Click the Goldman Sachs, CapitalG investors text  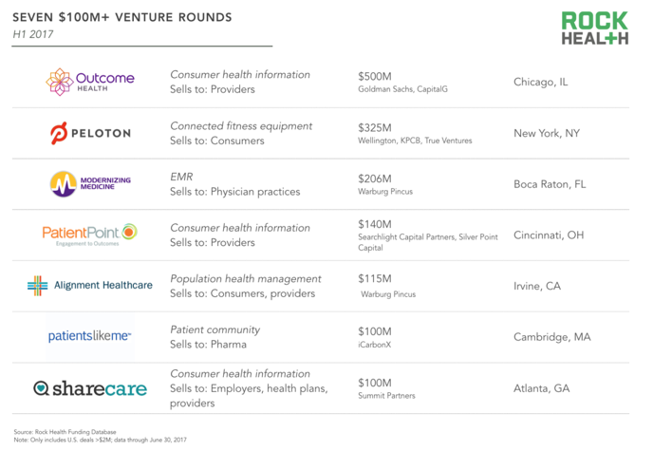402,89
